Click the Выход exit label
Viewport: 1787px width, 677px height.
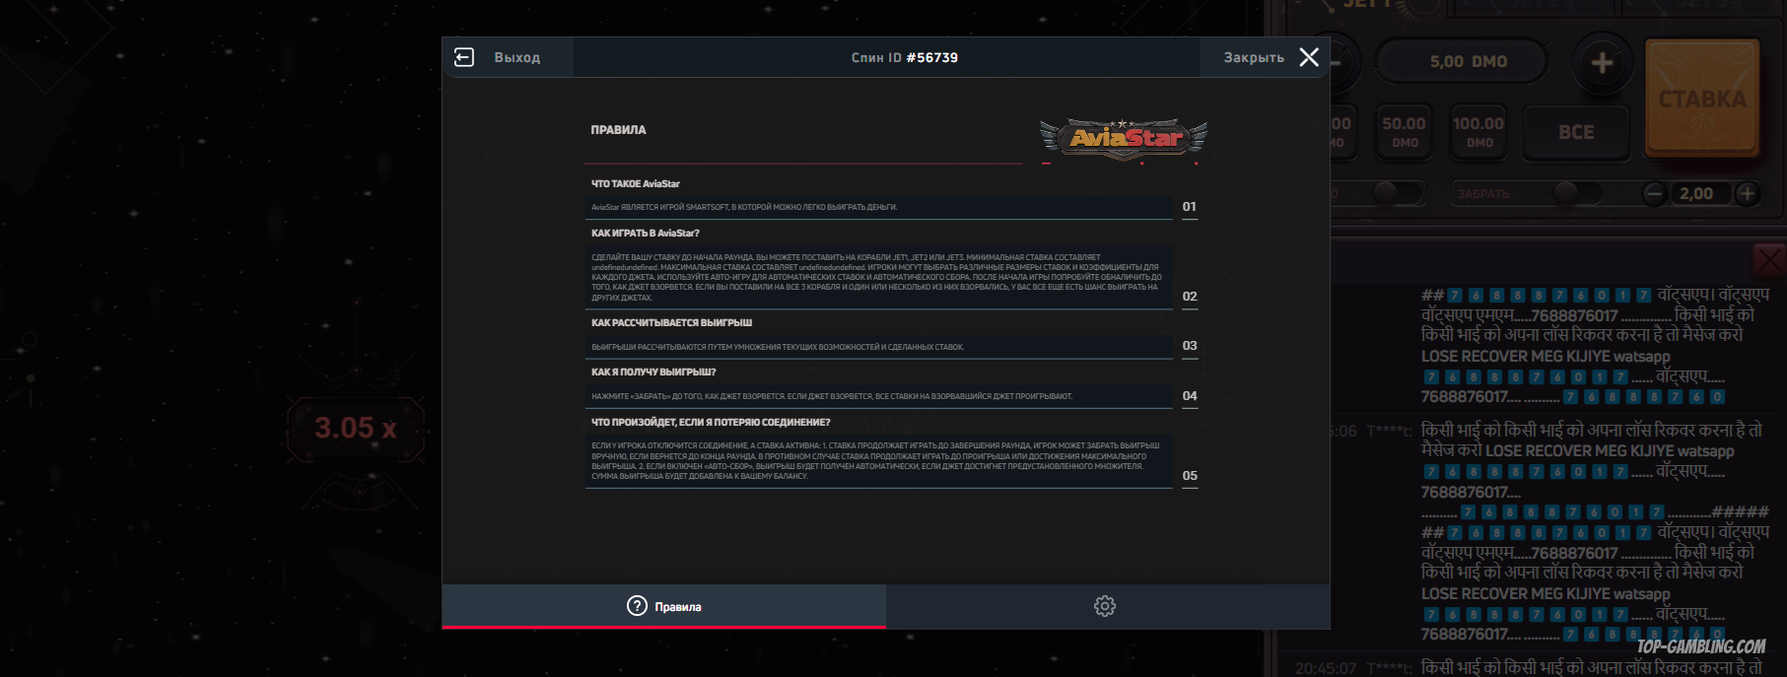[516, 58]
